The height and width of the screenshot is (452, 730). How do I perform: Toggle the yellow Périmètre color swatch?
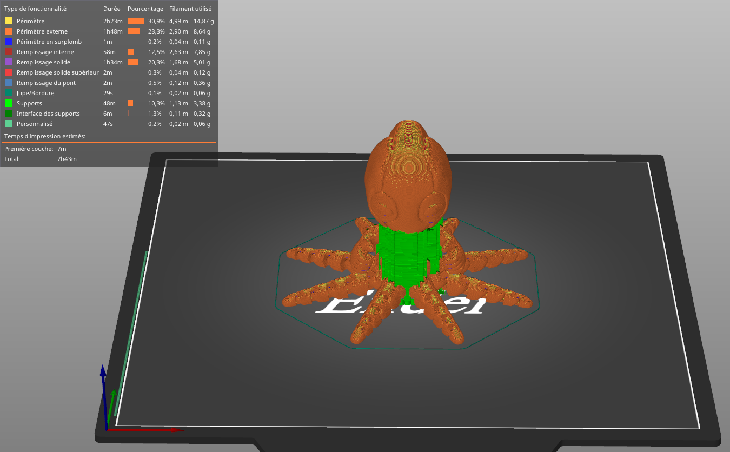pos(8,21)
